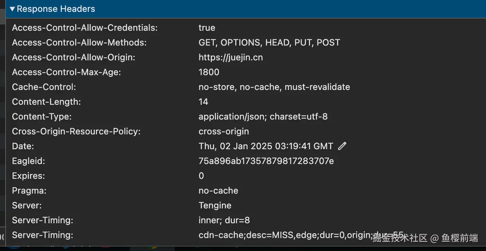Click the pencil edit icon beside Date
The height and width of the screenshot is (251, 486).
pos(342,146)
